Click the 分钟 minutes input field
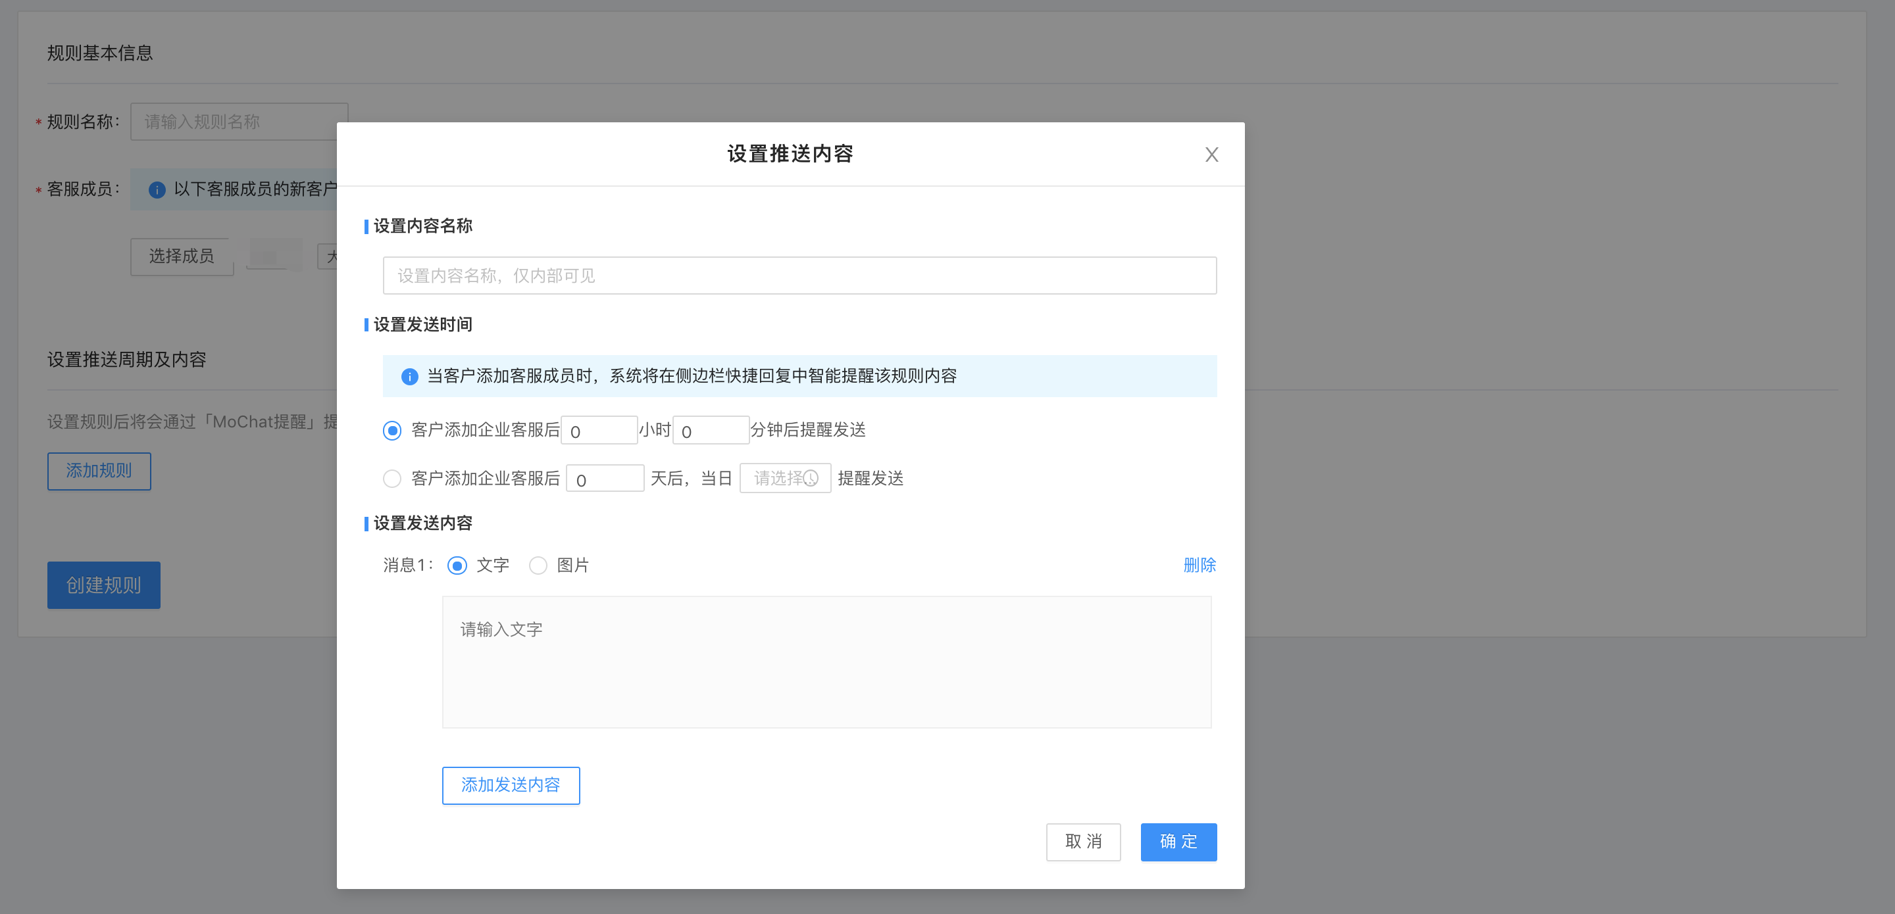 [711, 430]
